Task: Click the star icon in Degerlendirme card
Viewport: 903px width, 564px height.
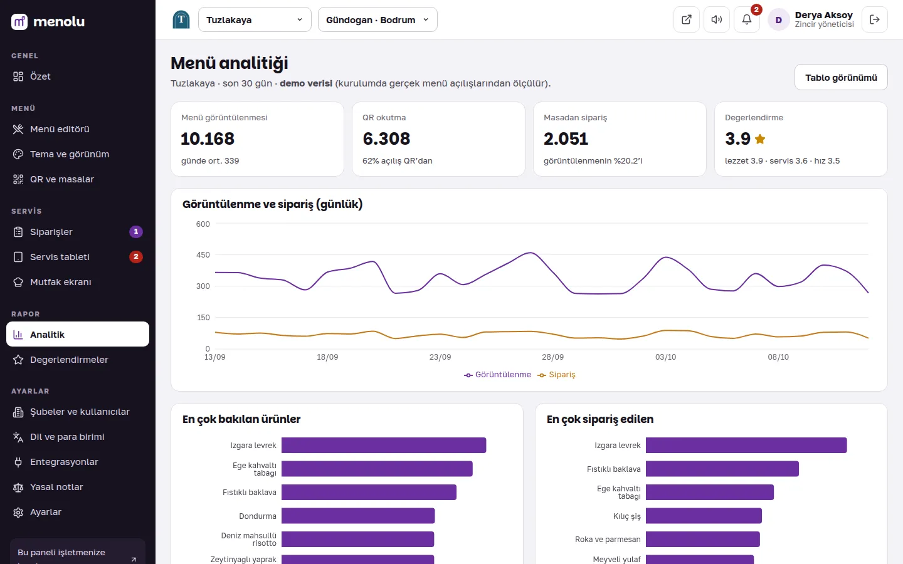Action: [760, 139]
